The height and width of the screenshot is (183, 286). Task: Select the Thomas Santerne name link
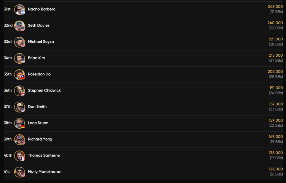point(44,155)
